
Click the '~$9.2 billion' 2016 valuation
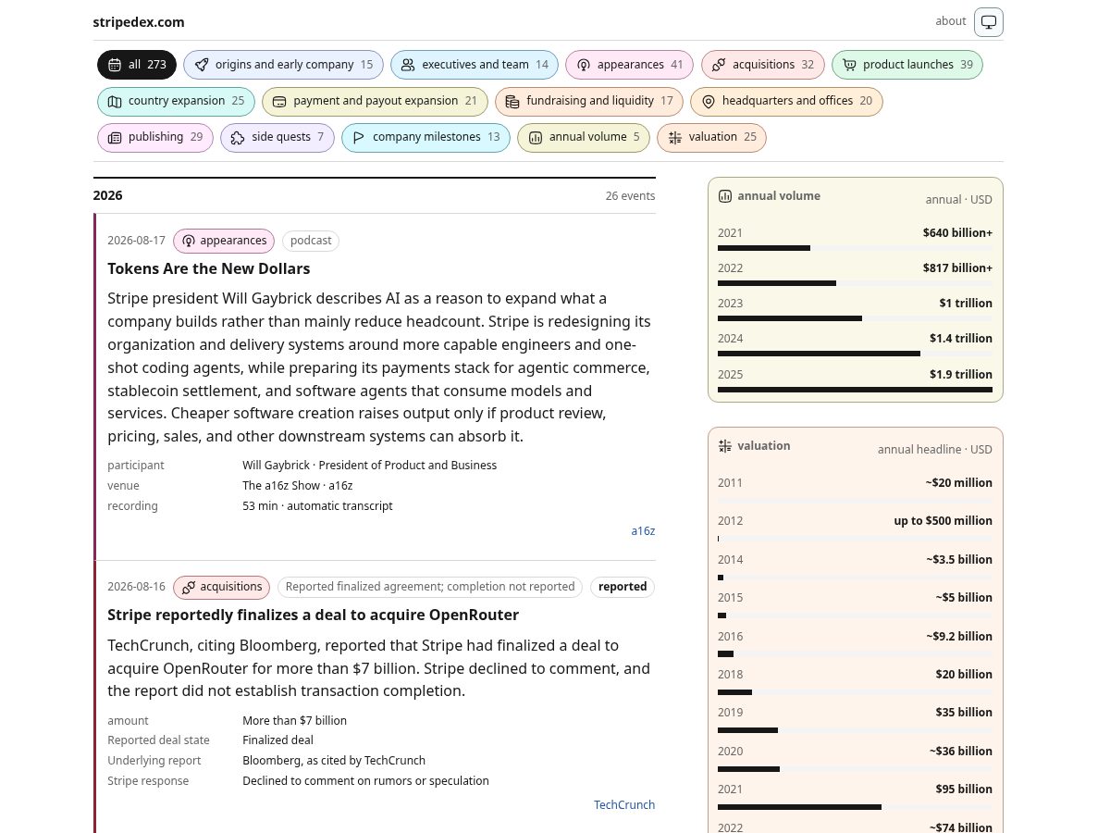pos(959,637)
